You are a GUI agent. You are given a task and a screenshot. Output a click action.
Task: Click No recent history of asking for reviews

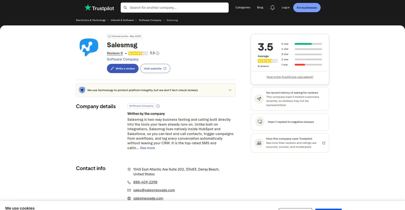pyautogui.click(x=292, y=93)
